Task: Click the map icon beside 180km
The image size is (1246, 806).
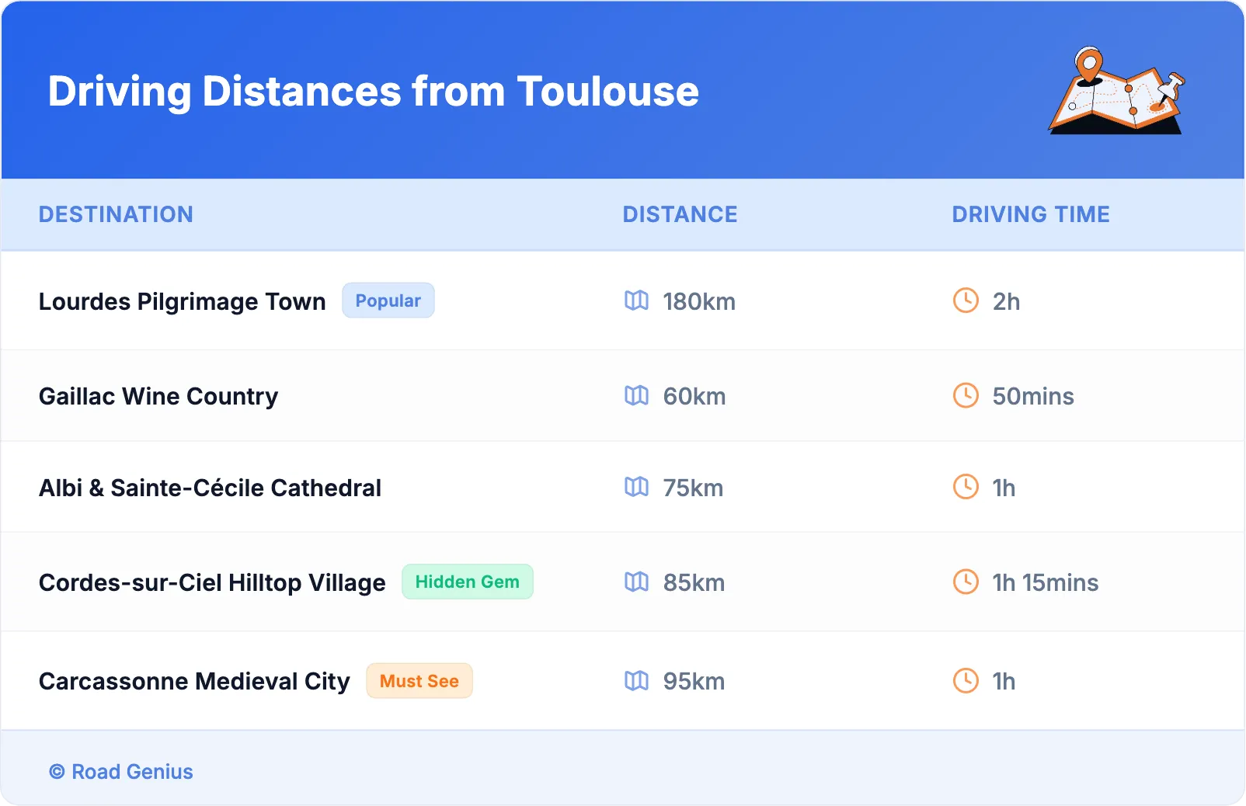Action: (636, 301)
